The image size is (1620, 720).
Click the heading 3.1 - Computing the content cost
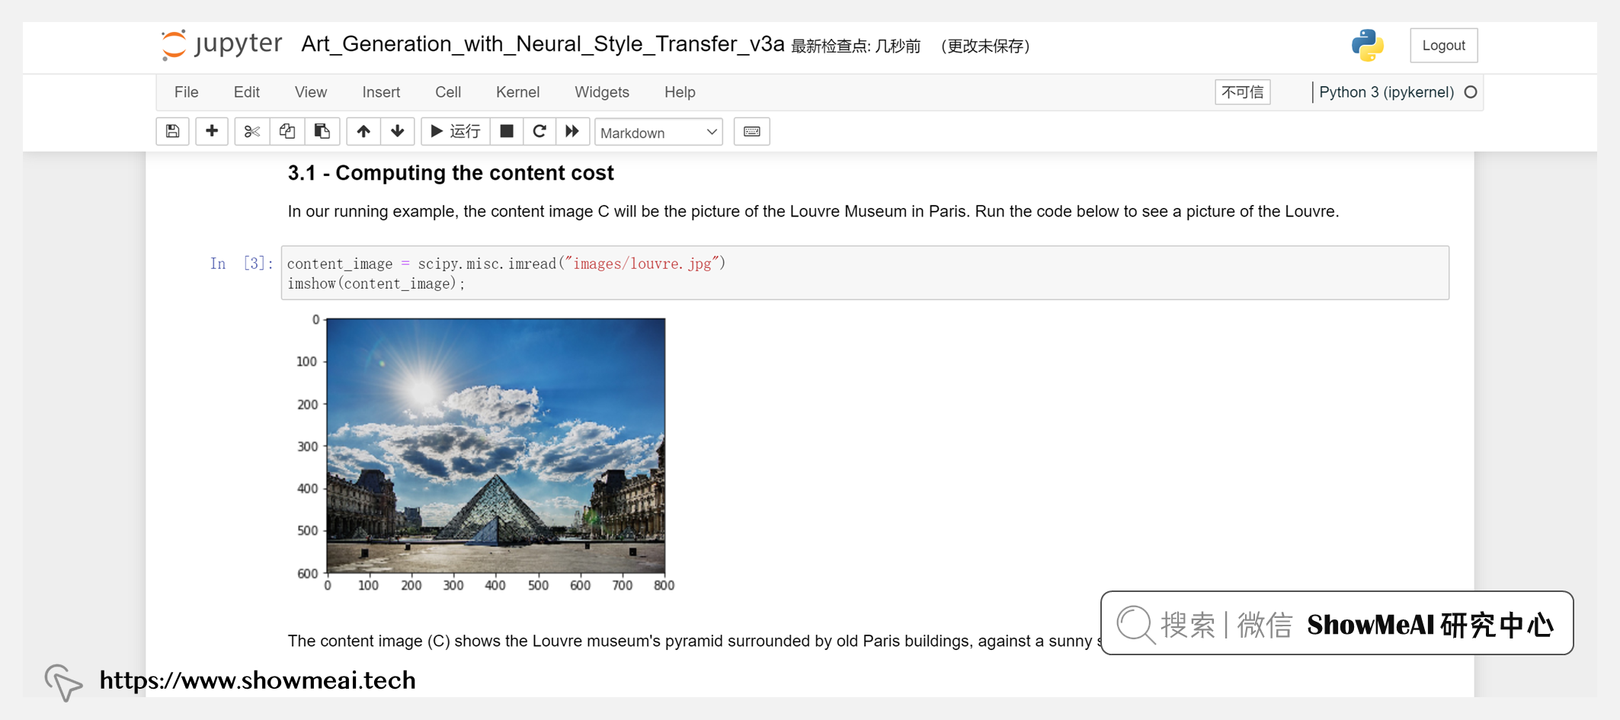[x=450, y=173]
